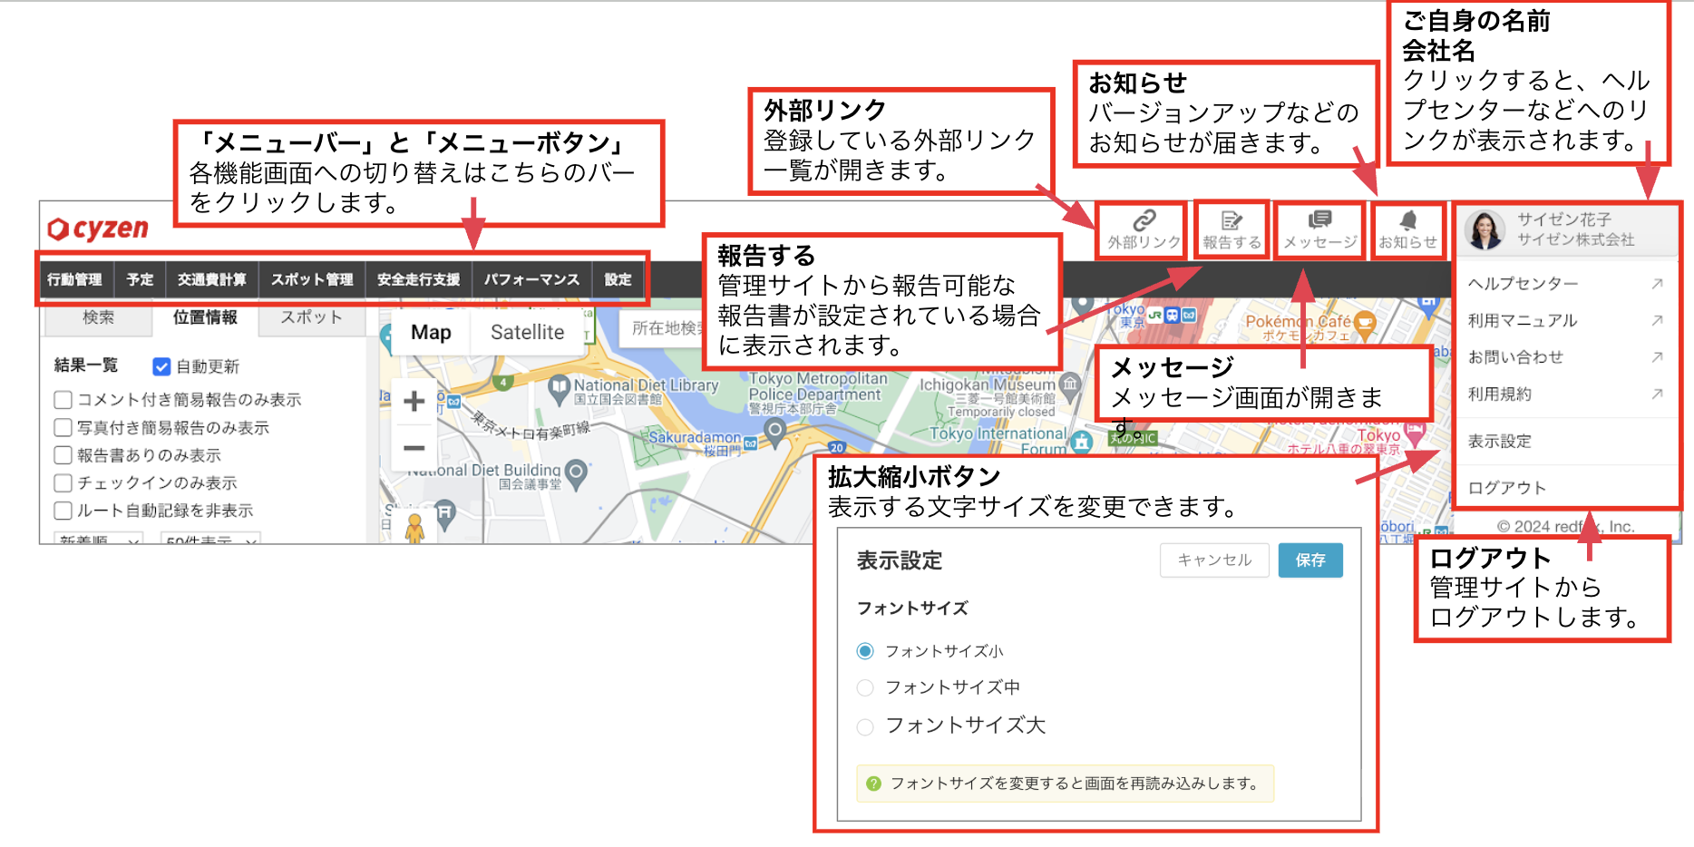This screenshot has height=847, width=1694.
Task: Switch map to Map view
Action: coord(431,333)
